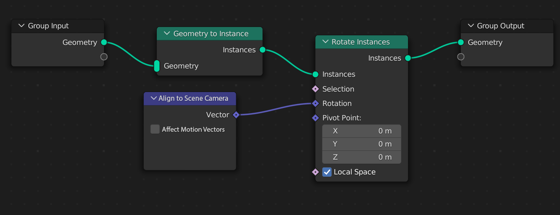560x215 pixels.
Task: Click Geometry to Instance's Instances output socket
Action: [263, 50]
